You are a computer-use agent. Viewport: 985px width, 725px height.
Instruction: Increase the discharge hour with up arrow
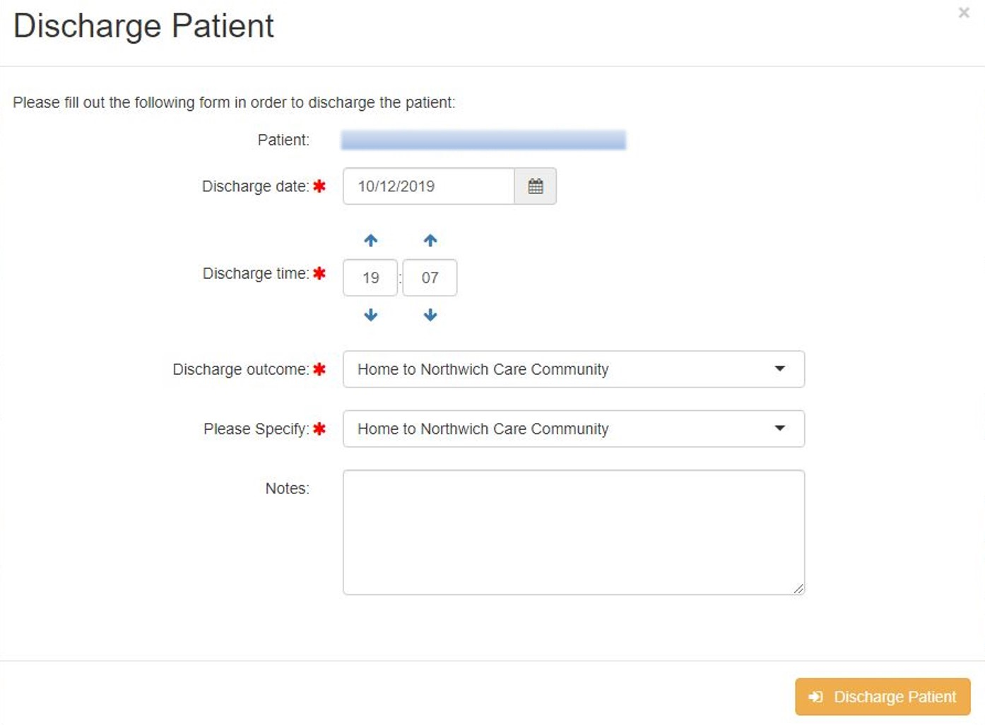[371, 241]
